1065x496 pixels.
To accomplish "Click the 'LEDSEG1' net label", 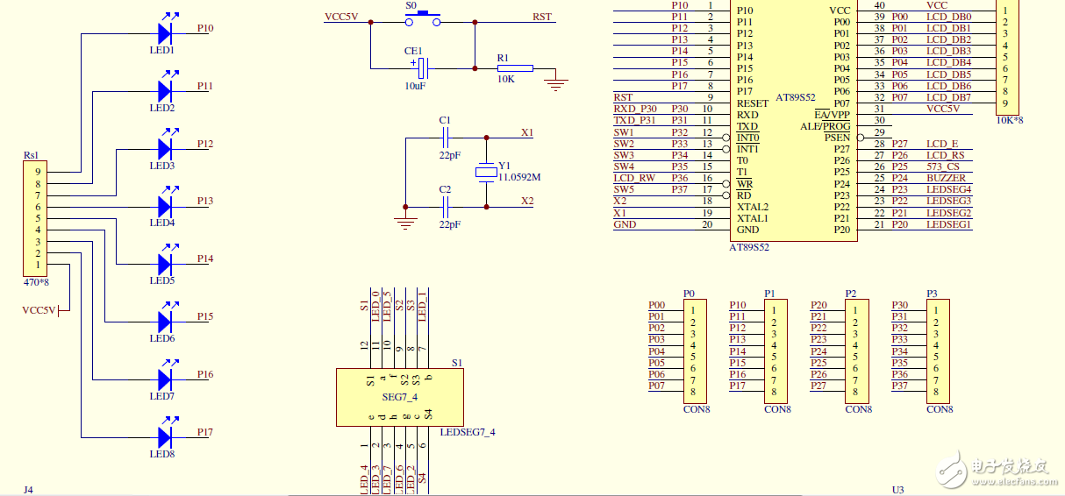I will (x=948, y=224).
